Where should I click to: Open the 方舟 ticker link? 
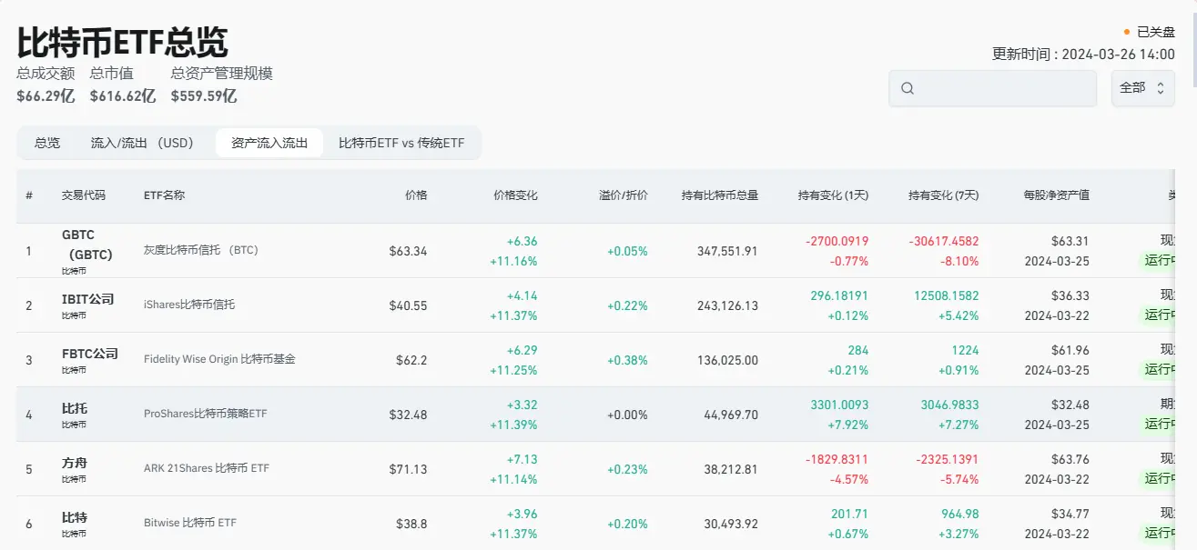click(75, 463)
